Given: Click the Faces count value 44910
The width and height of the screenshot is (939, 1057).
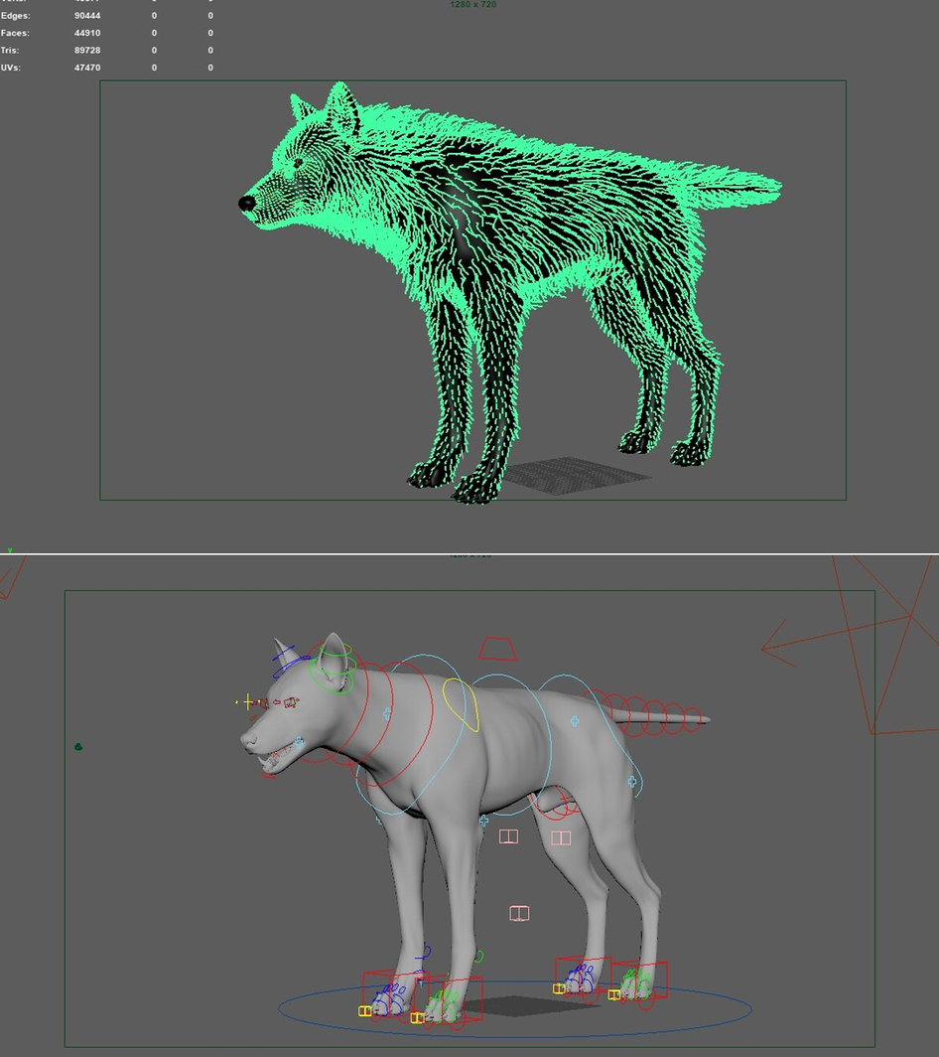Looking at the screenshot, I should click(87, 33).
